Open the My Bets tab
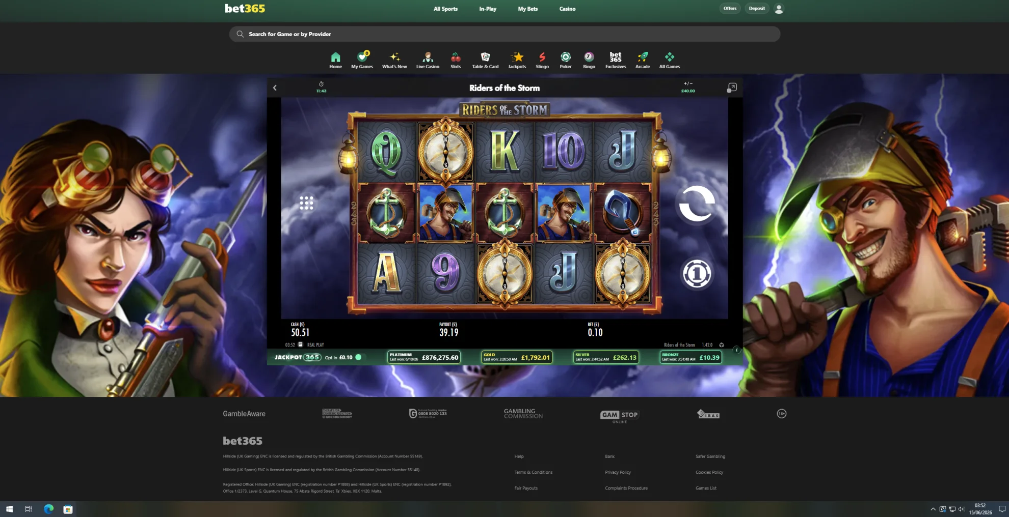This screenshot has width=1009, height=517. coord(528,9)
